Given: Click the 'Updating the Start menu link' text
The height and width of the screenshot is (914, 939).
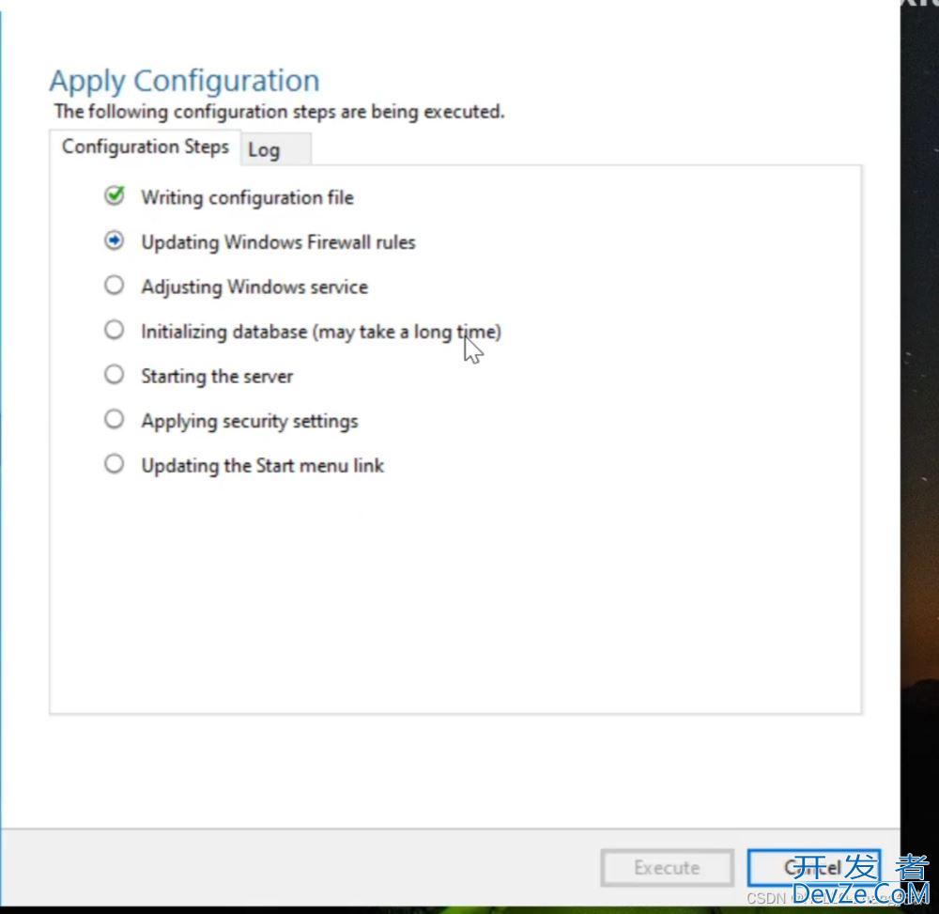Looking at the screenshot, I should point(262,466).
